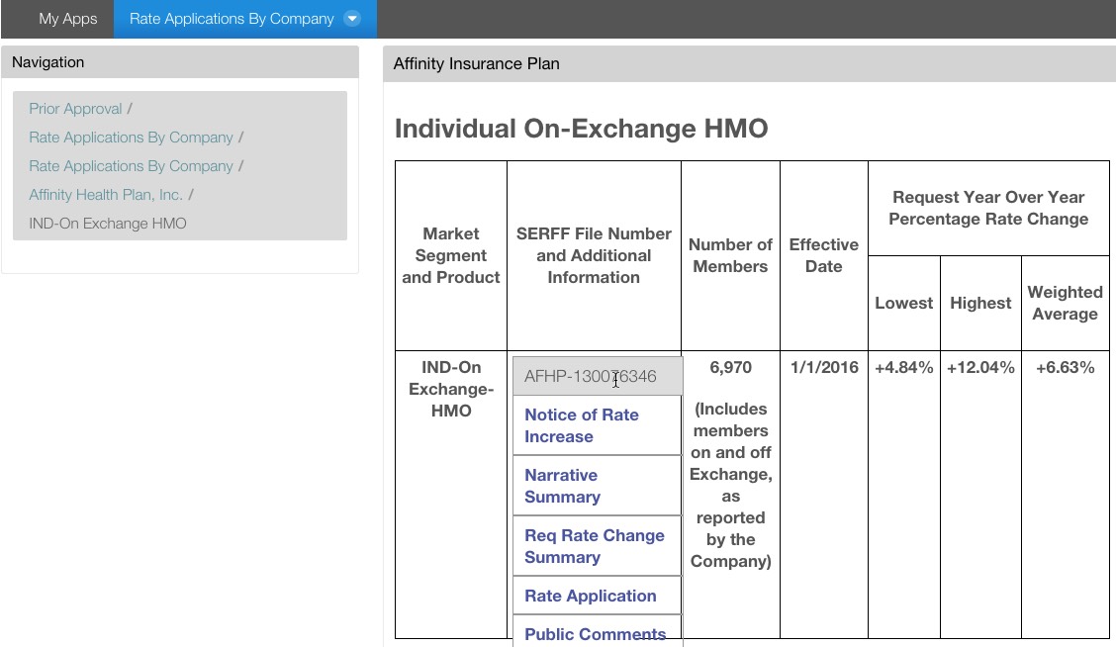
Task: Click the Affinity Insurance Plan panel header
Action: (748, 64)
